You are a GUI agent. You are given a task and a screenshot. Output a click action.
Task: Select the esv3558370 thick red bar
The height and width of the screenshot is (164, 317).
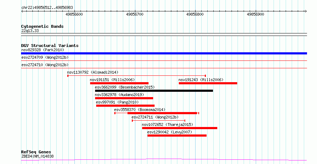(162, 113)
